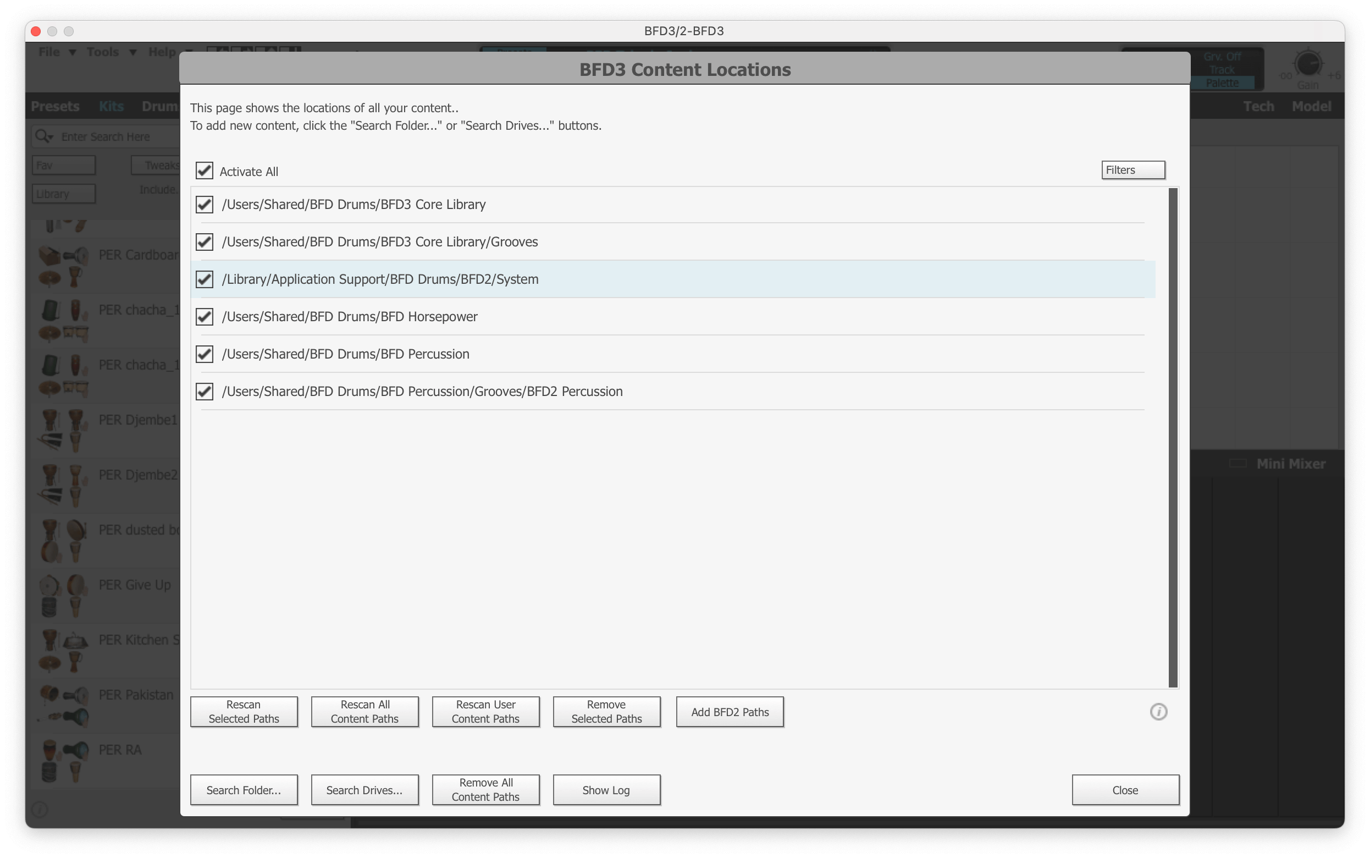Viewport: 1370px width, 858px height.
Task: Select the PER Pakistan kit icon
Action: point(64,706)
